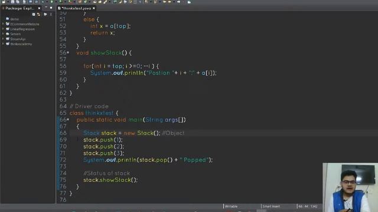Click 'stack.showStack();' on line 75
This screenshot has width=378, height=212.
110,180
